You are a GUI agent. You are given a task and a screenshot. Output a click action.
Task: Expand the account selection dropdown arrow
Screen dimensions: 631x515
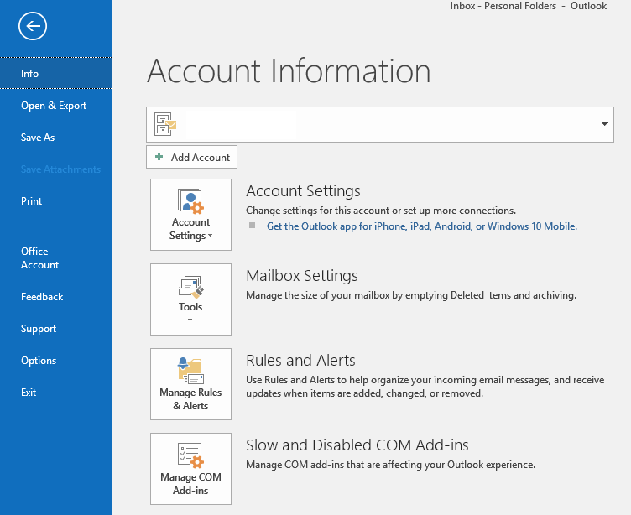point(604,124)
